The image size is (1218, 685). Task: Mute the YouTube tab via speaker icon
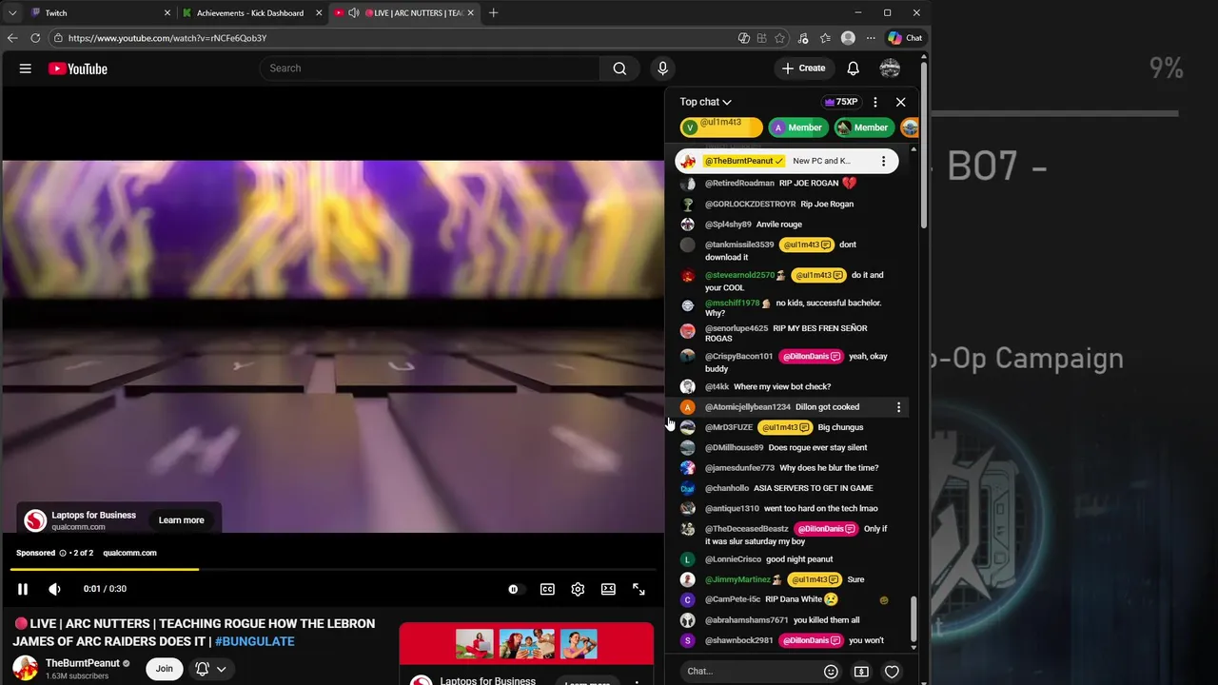point(354,13)
